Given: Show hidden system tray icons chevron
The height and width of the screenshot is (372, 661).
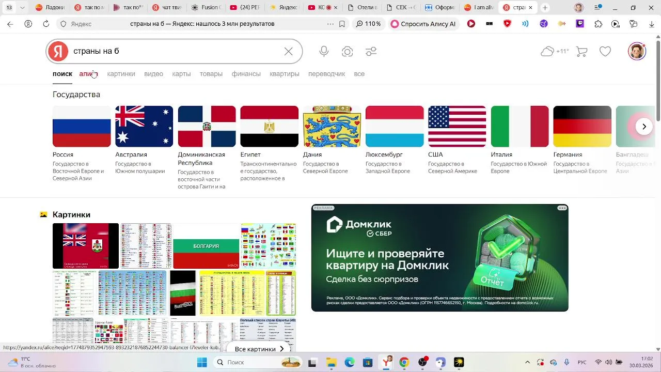Looking at the screenshot, I should 527,362.
